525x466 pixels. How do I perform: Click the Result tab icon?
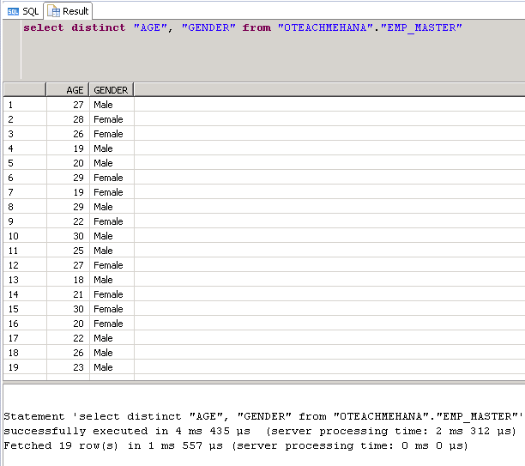point(53,11)
